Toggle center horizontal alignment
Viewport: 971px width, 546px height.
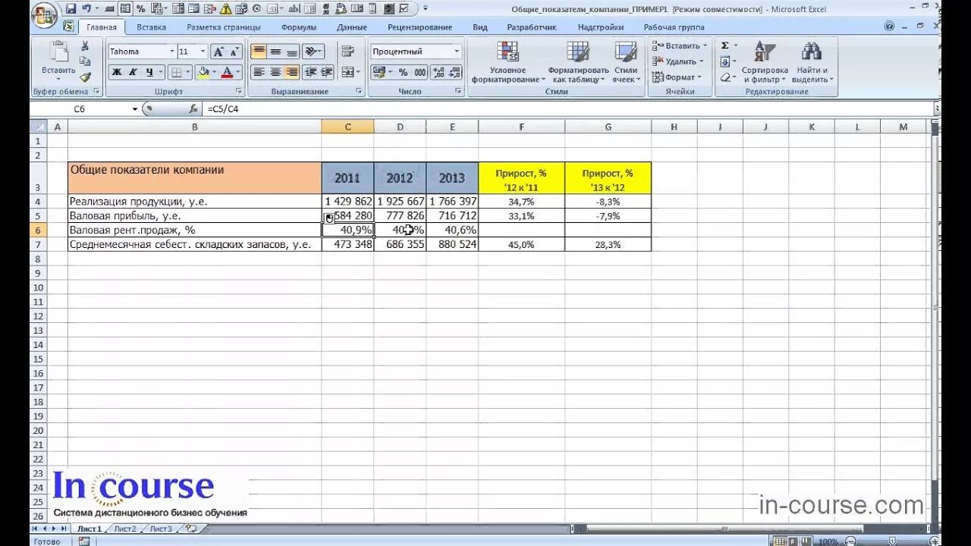pyautogui.click(x=275, y=72)
